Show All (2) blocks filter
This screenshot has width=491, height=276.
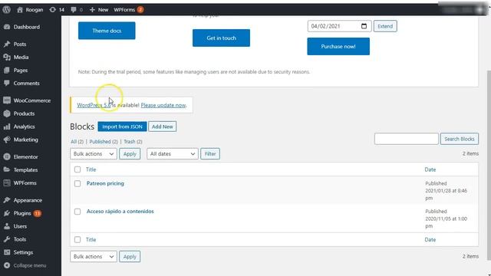(x=77, y=142)
